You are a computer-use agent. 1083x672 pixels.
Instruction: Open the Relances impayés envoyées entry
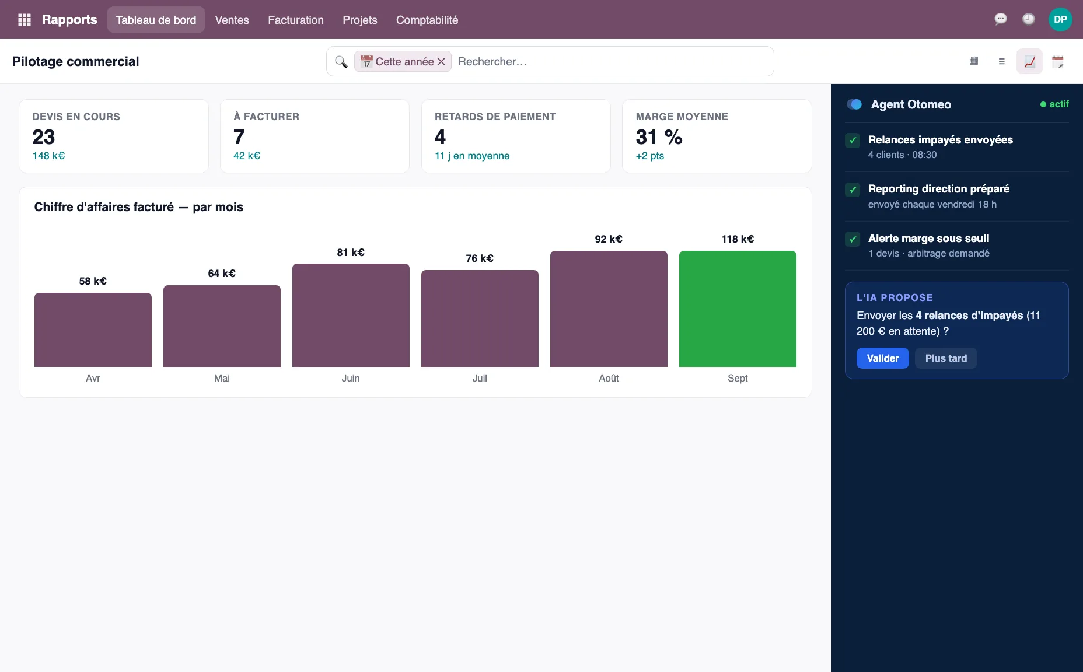pos(957,147)
